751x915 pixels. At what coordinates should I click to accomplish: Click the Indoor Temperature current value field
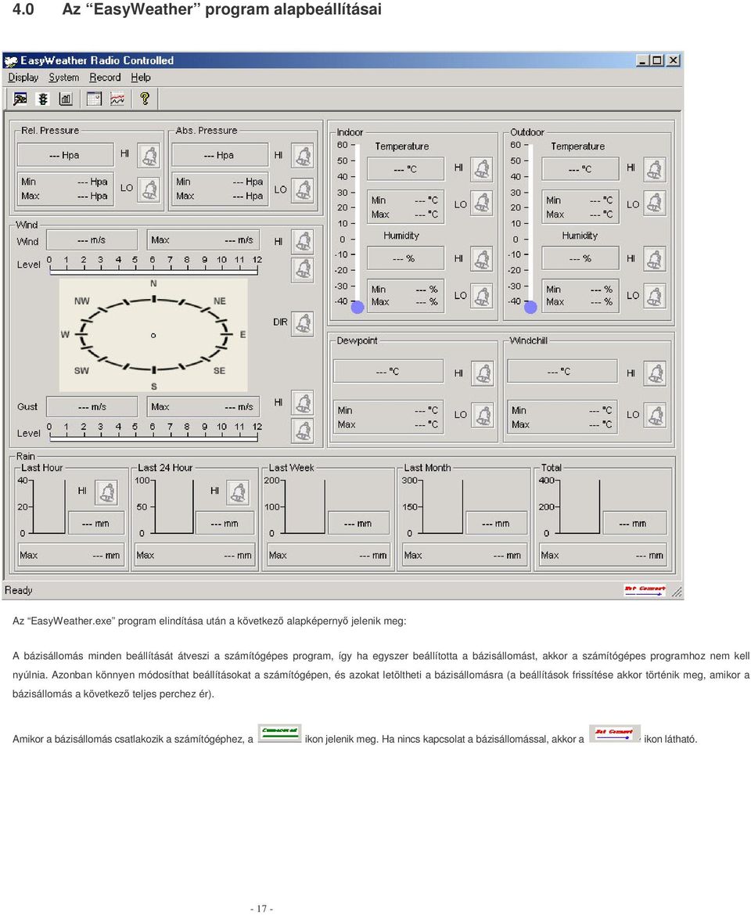pyautogui.click(x=405, y=169)
